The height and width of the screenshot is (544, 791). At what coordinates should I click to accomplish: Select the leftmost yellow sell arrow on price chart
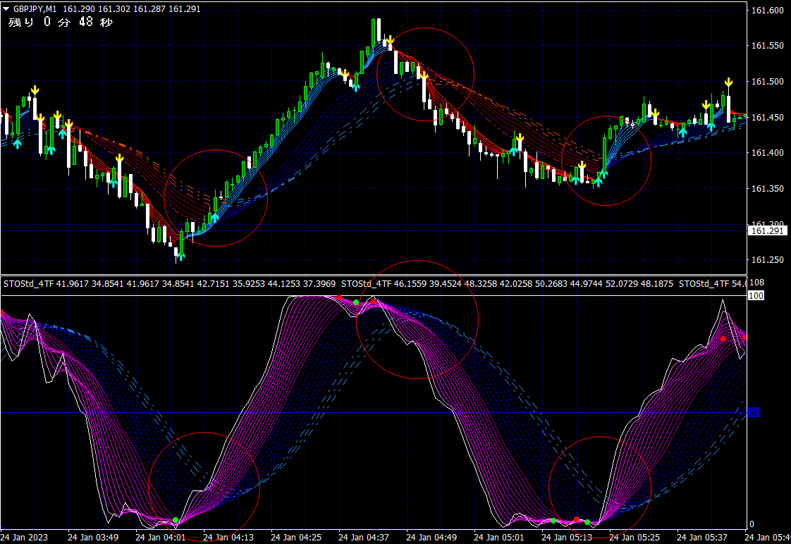click(x=35, y=91)
